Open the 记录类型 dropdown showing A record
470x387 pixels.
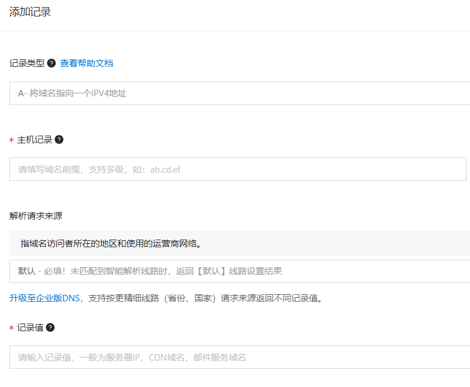(x=240, y=93)
